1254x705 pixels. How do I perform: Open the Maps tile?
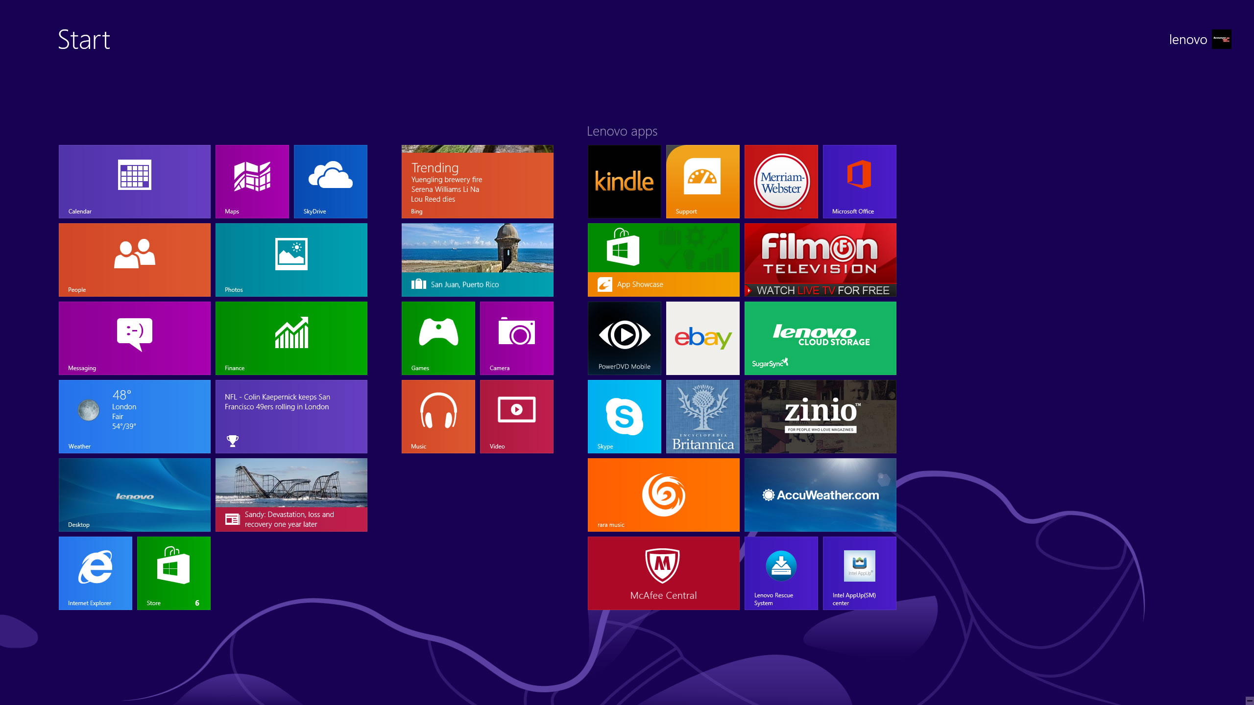coord(252,181)
